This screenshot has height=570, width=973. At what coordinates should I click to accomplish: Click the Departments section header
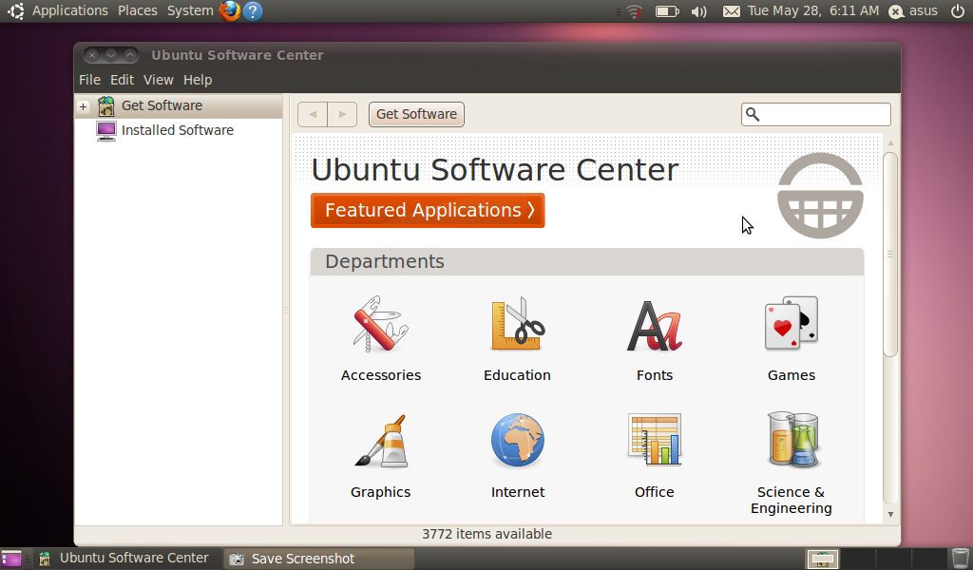coord(587,262)
